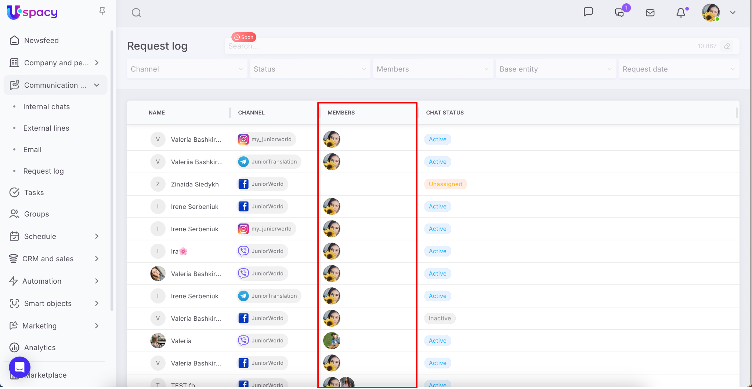Screen dimensions: 752x389
Task: Open the notifications bell
Action: 681,13
